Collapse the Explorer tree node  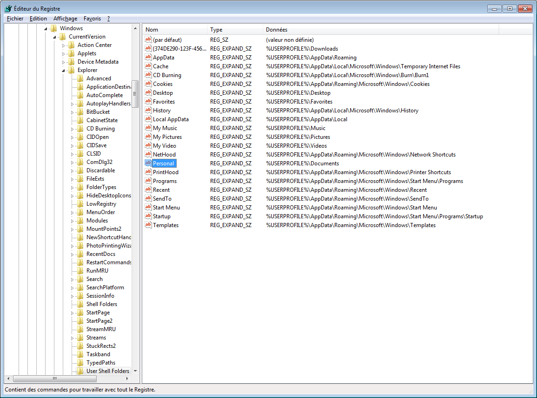tap(64, 70)
